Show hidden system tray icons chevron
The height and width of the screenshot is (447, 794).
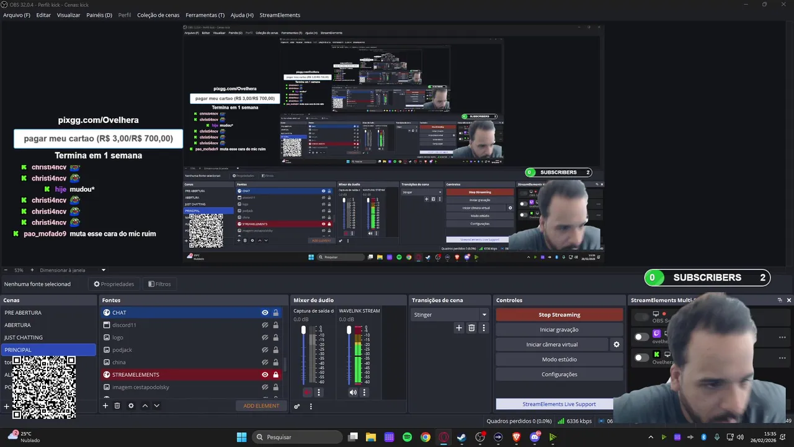pyautogui.click(x=651, y=437)
